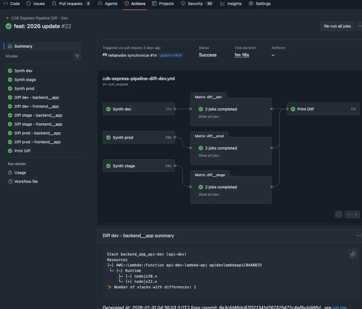Click rehanvdm's avatar
The image size is (362, 309).
point(105,55)
